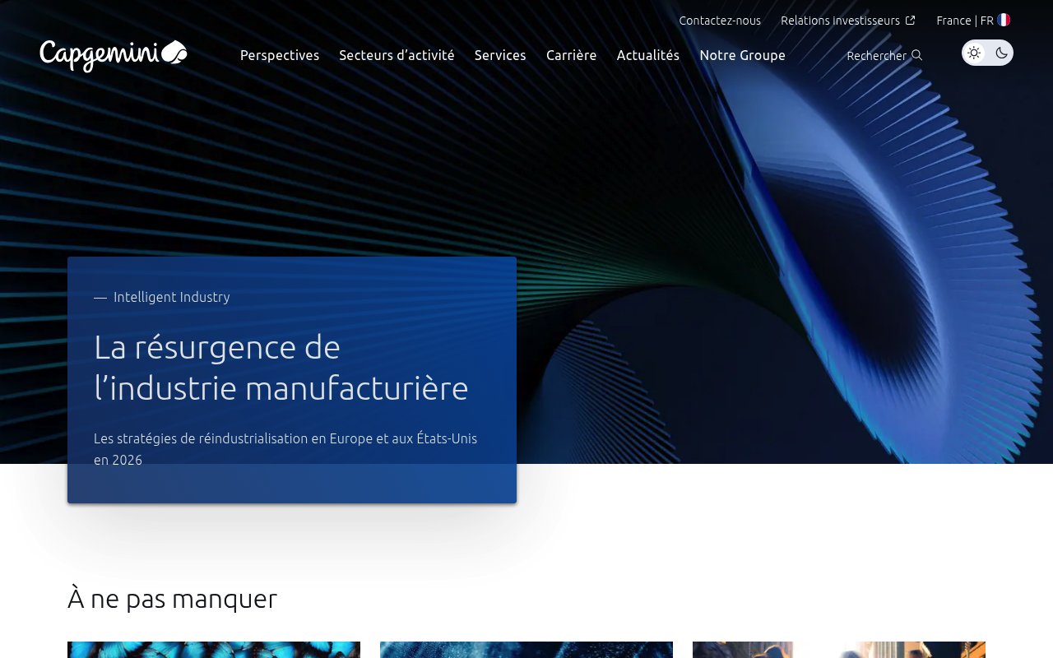The image size is (1053, 658).
Task: Switch to dark mode moon icon
Action: coord(1001,53)
